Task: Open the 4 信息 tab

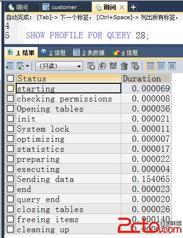Action: [126, 53]
